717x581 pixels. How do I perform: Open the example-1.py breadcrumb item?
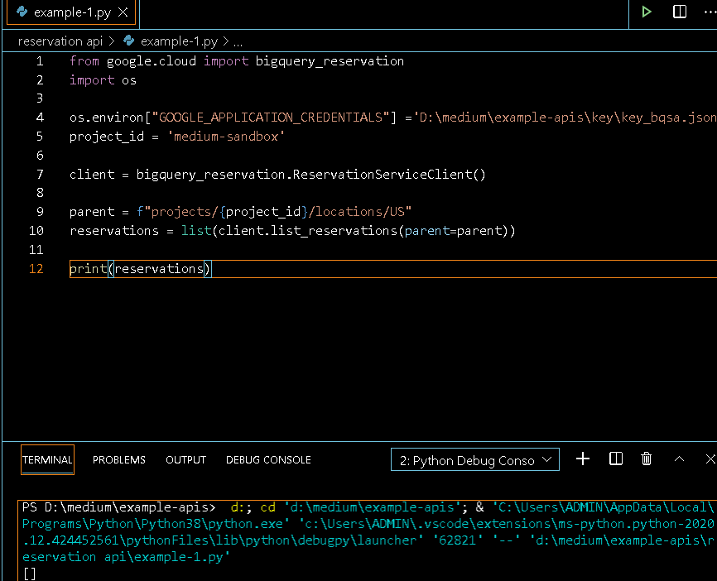pos(179,41)
